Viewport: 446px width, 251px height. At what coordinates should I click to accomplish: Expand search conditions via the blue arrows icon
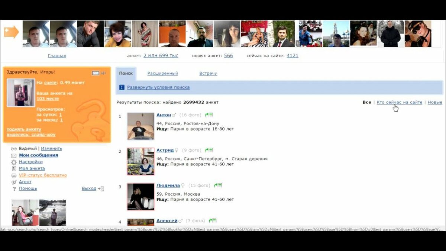click(x=122, y=87)
